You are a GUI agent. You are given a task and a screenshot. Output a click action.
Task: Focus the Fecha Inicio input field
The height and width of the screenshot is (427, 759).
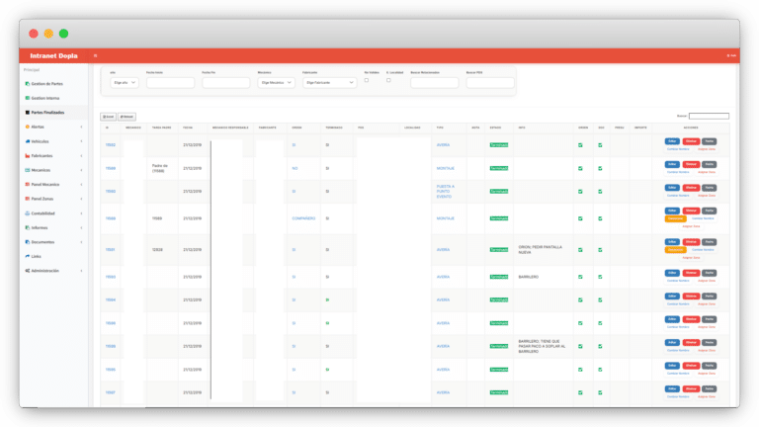[170, 83]
